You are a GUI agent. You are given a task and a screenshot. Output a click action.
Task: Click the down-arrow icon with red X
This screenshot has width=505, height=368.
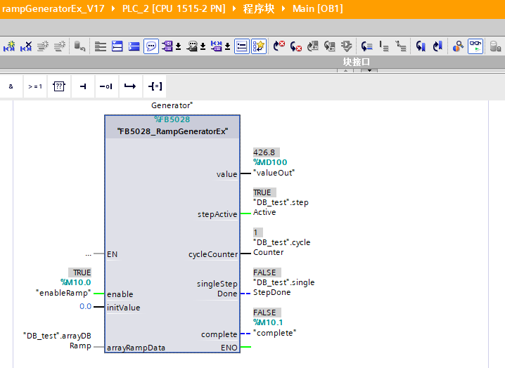pyautogui.click(x=295, y=46)
